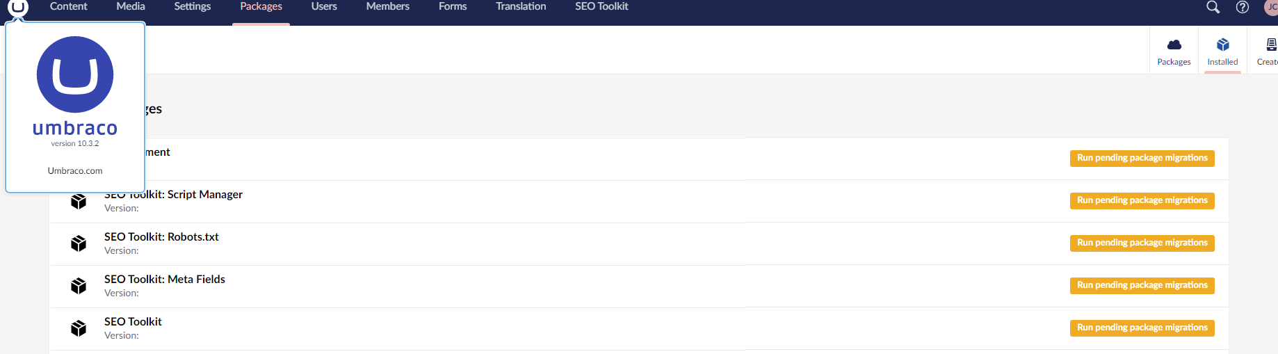Click the 'umbraco' wordmark in the popup
Viewport: 1278px width, 354px height.
click(x=75, y=128)
